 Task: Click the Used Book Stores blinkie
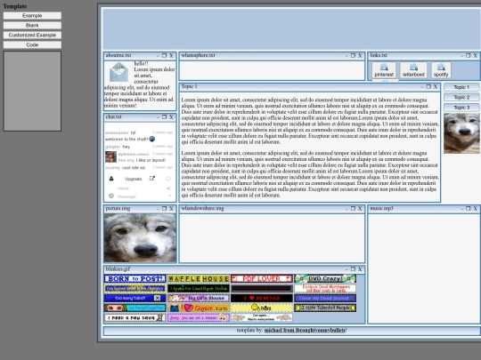coord(199,288)
